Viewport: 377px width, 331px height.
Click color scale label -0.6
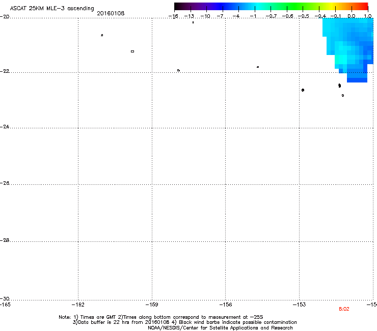pos(287,16)
